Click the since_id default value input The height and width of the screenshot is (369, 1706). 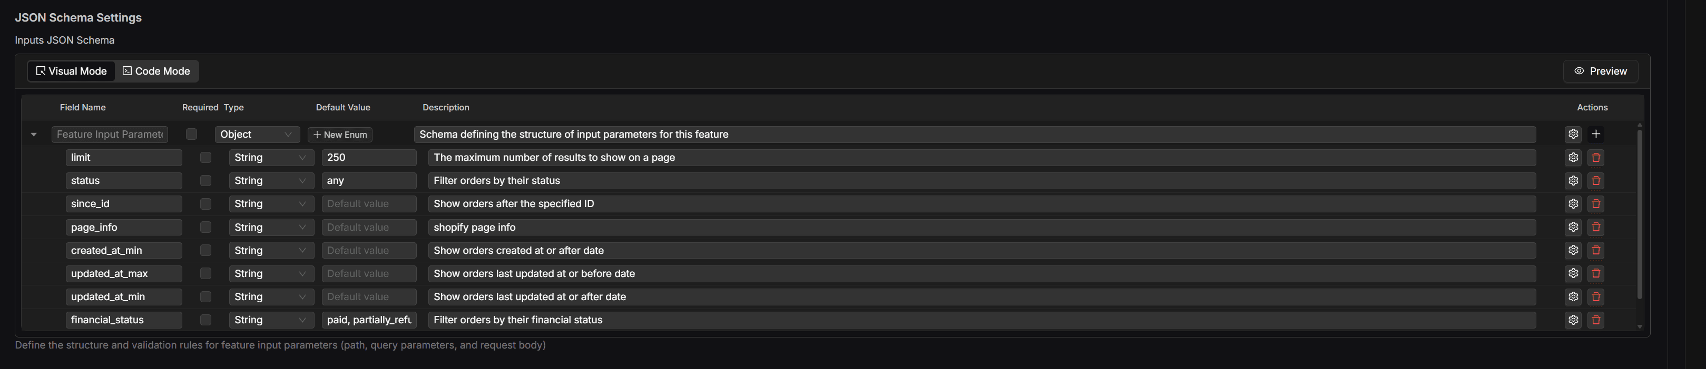tap(369, 203)
